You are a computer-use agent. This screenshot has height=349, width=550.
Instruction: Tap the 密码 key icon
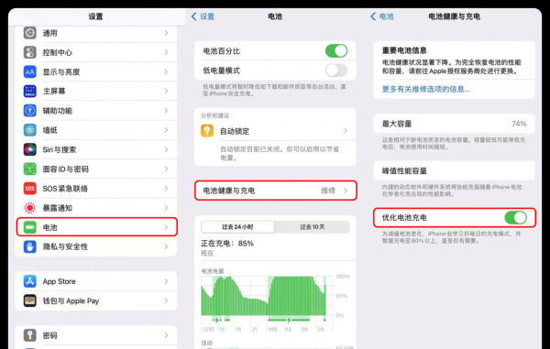click(30, 335)
